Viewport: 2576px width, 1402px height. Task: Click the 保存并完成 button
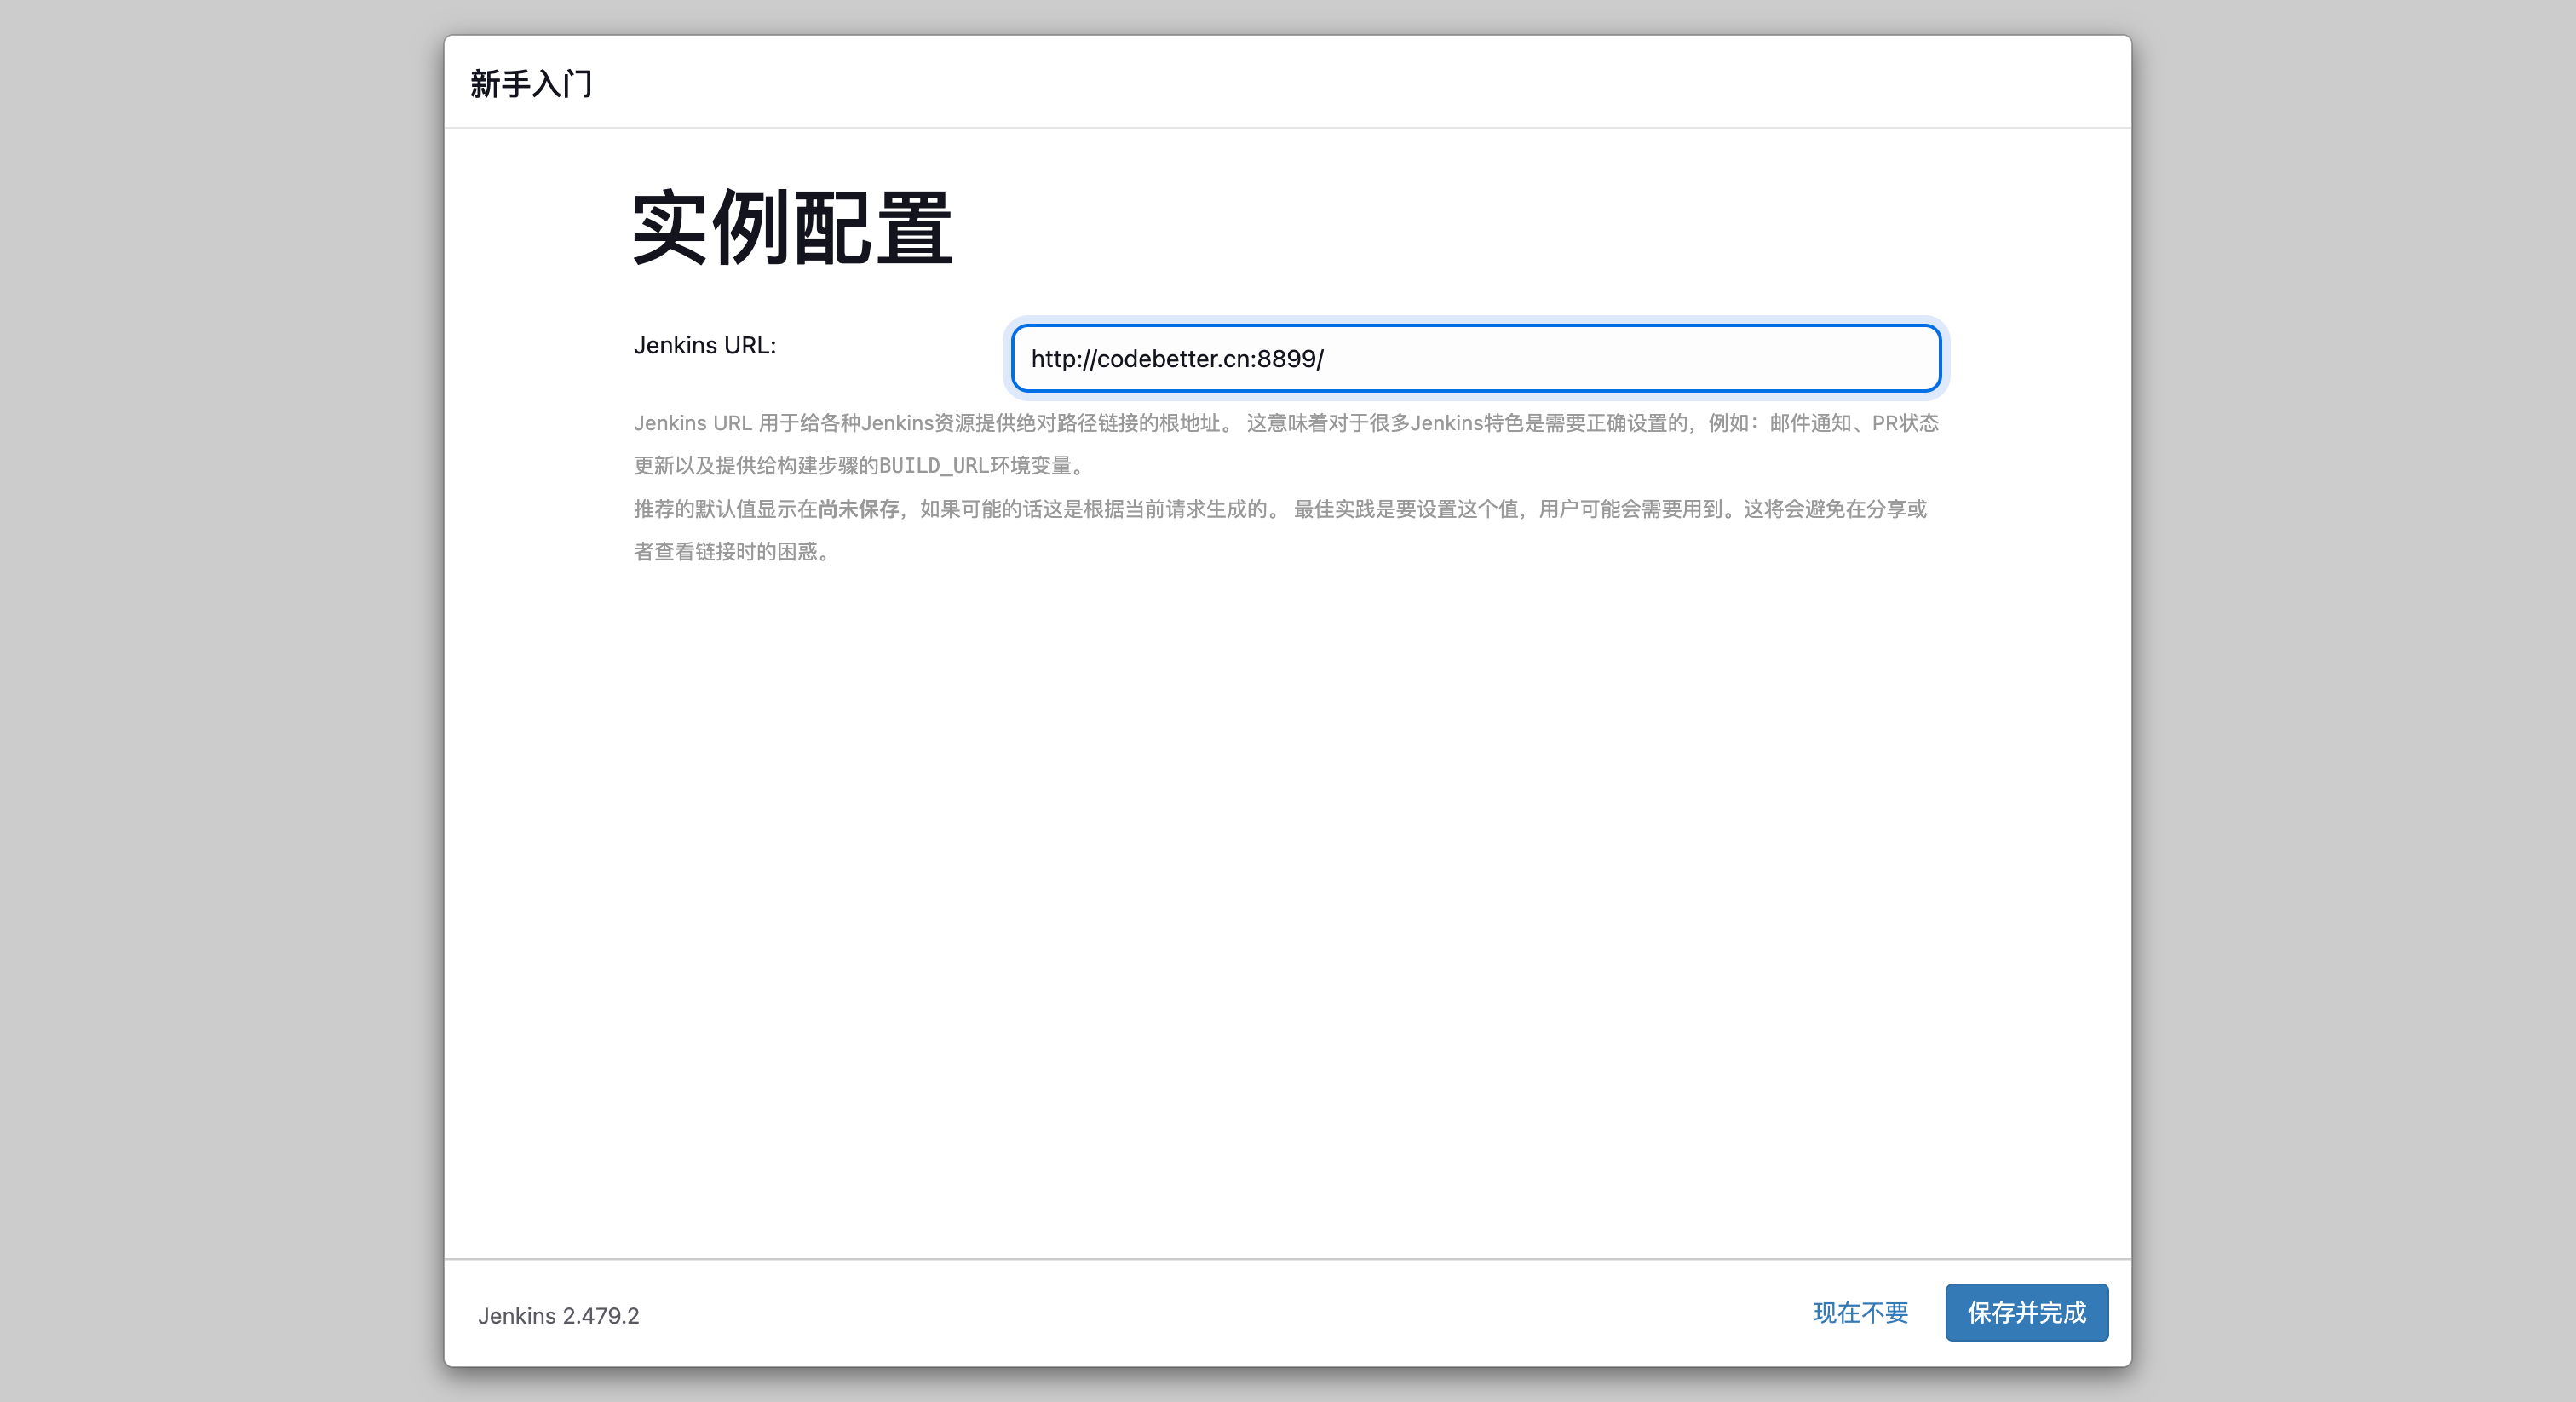tap(2026, 1312)
